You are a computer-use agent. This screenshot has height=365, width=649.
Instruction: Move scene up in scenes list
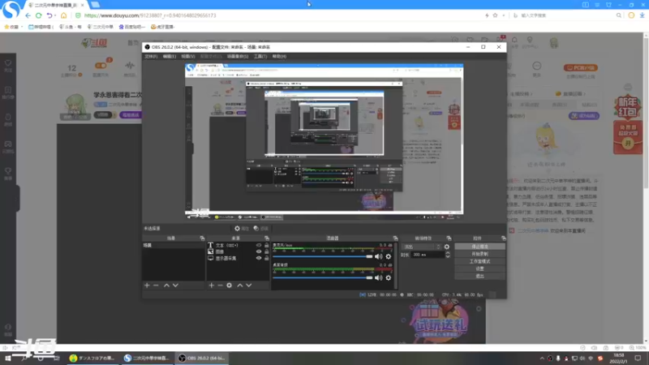(x=166, y=286)
